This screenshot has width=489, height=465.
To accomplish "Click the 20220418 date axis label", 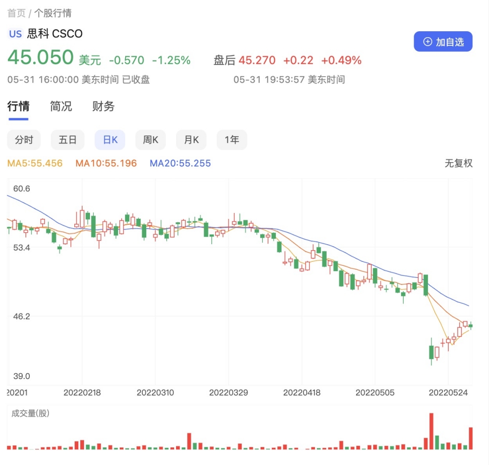I will pos(302,392).
